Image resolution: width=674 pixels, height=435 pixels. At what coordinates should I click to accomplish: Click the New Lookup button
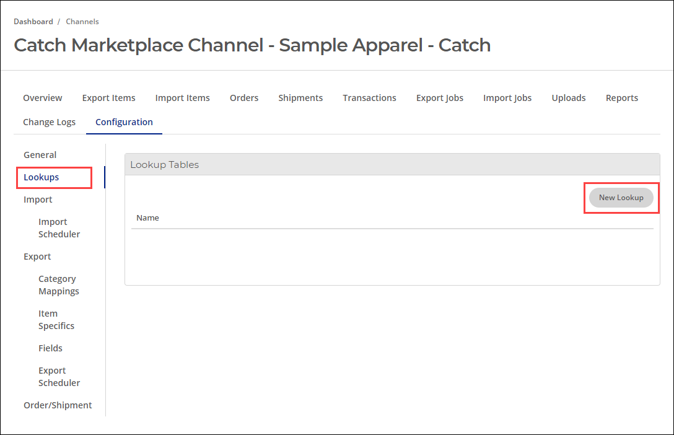click(x=621, y=198)
